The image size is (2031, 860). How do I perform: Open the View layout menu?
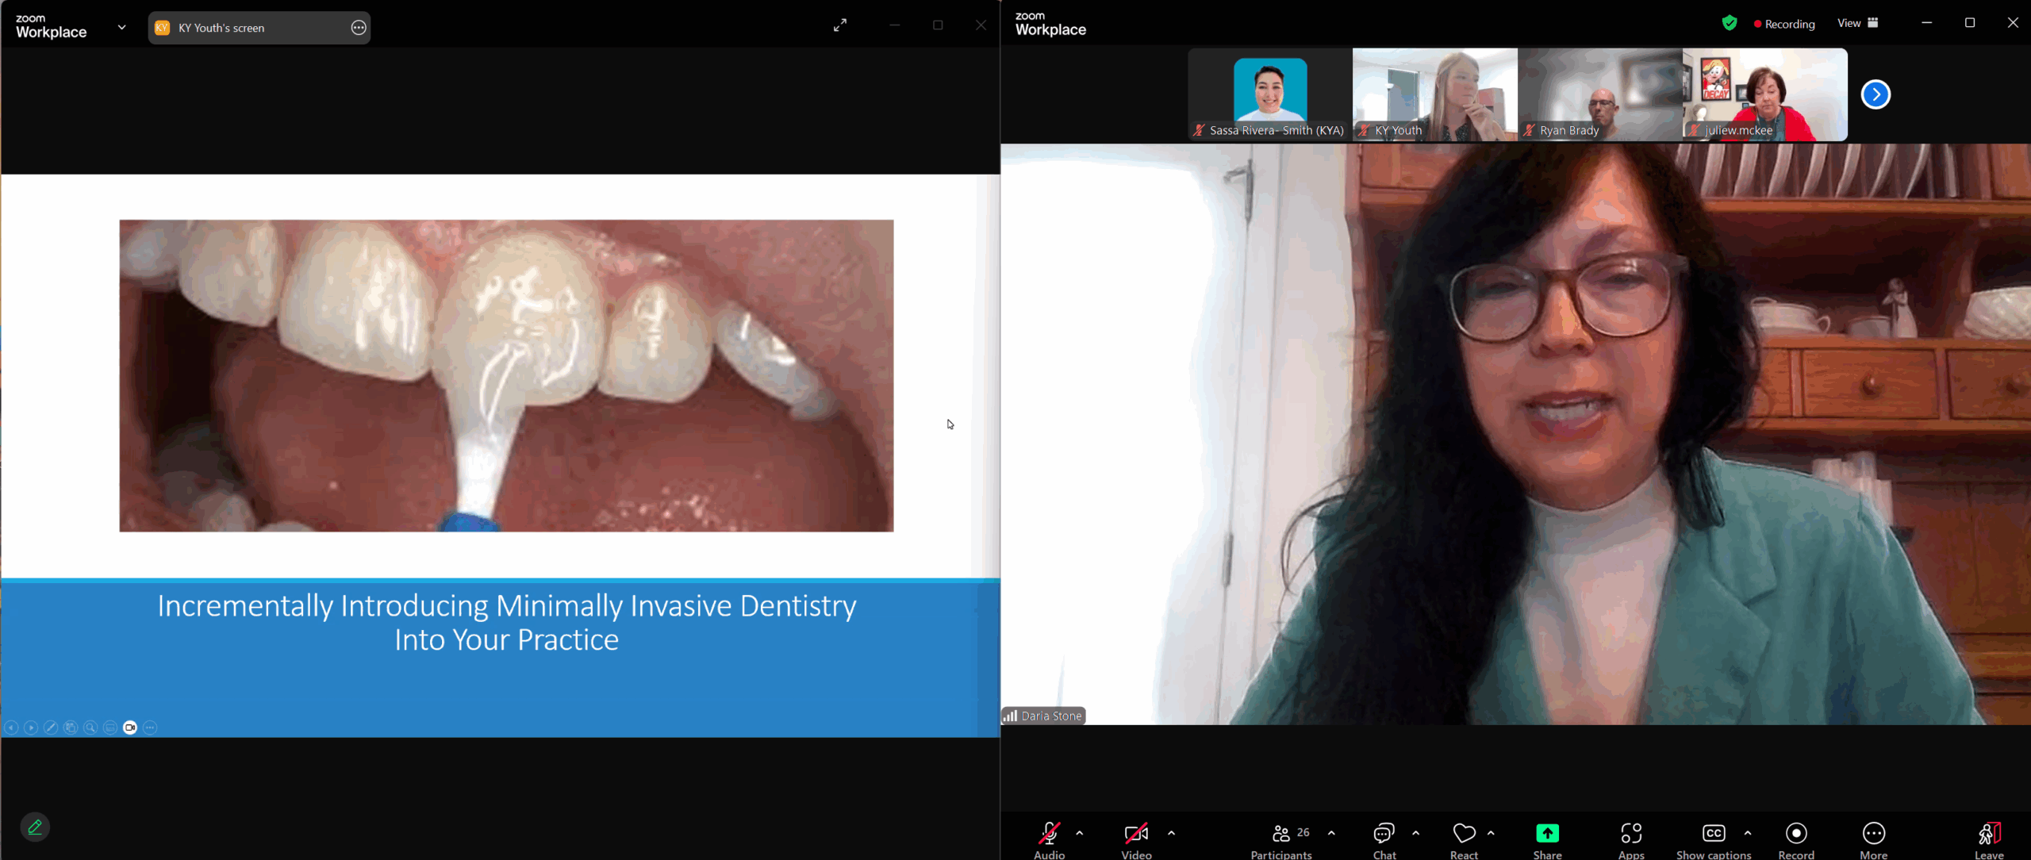tap(1857, 23)
